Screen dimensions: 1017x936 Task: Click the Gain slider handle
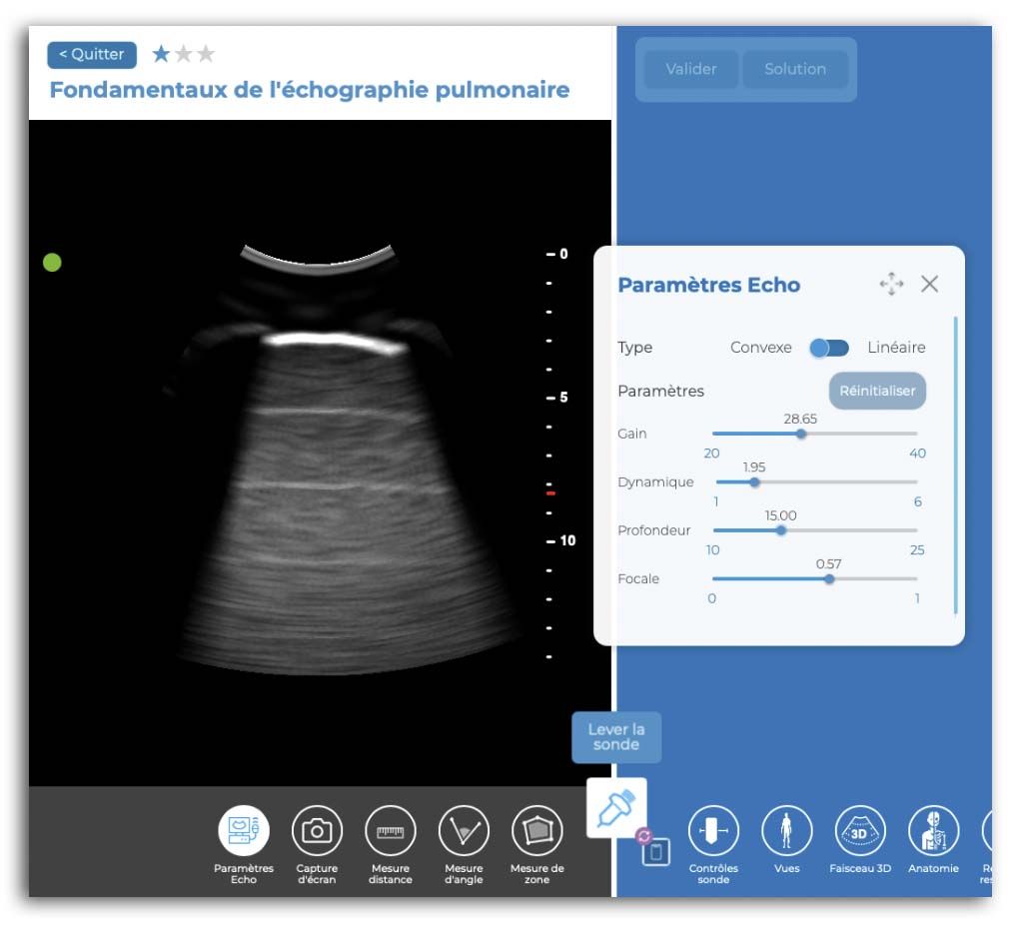(x=801, y=434)
